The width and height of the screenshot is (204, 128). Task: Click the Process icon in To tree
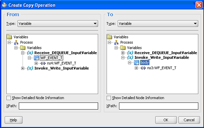pos(116,42)
